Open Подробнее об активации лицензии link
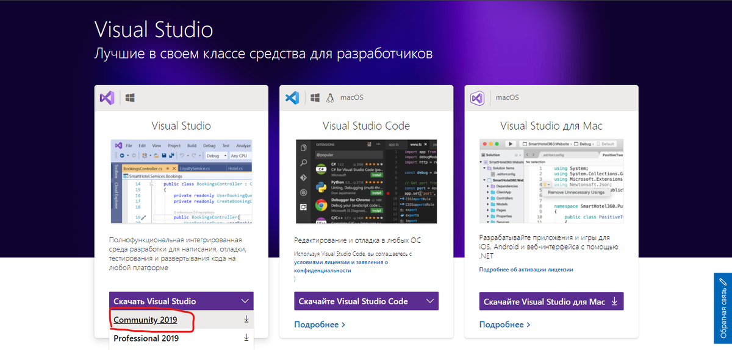Screen dimensions: 732x350 (526, 269)
